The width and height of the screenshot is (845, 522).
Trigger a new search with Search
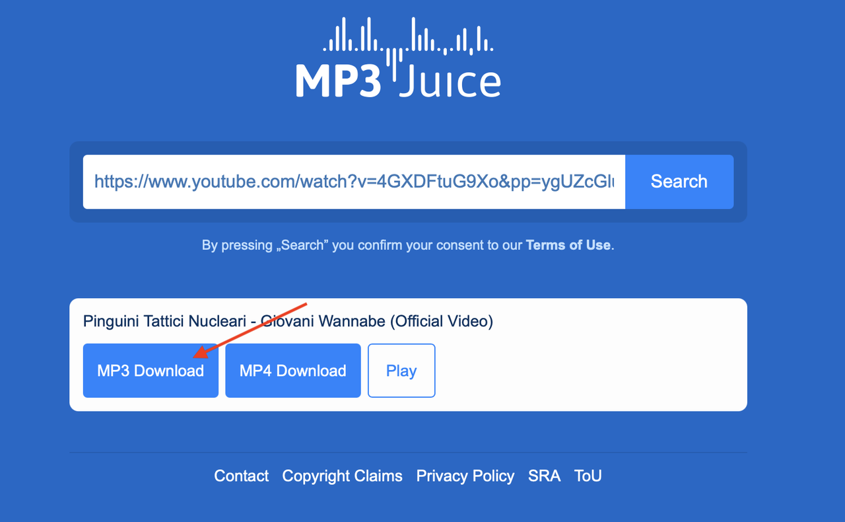[679, 181]
